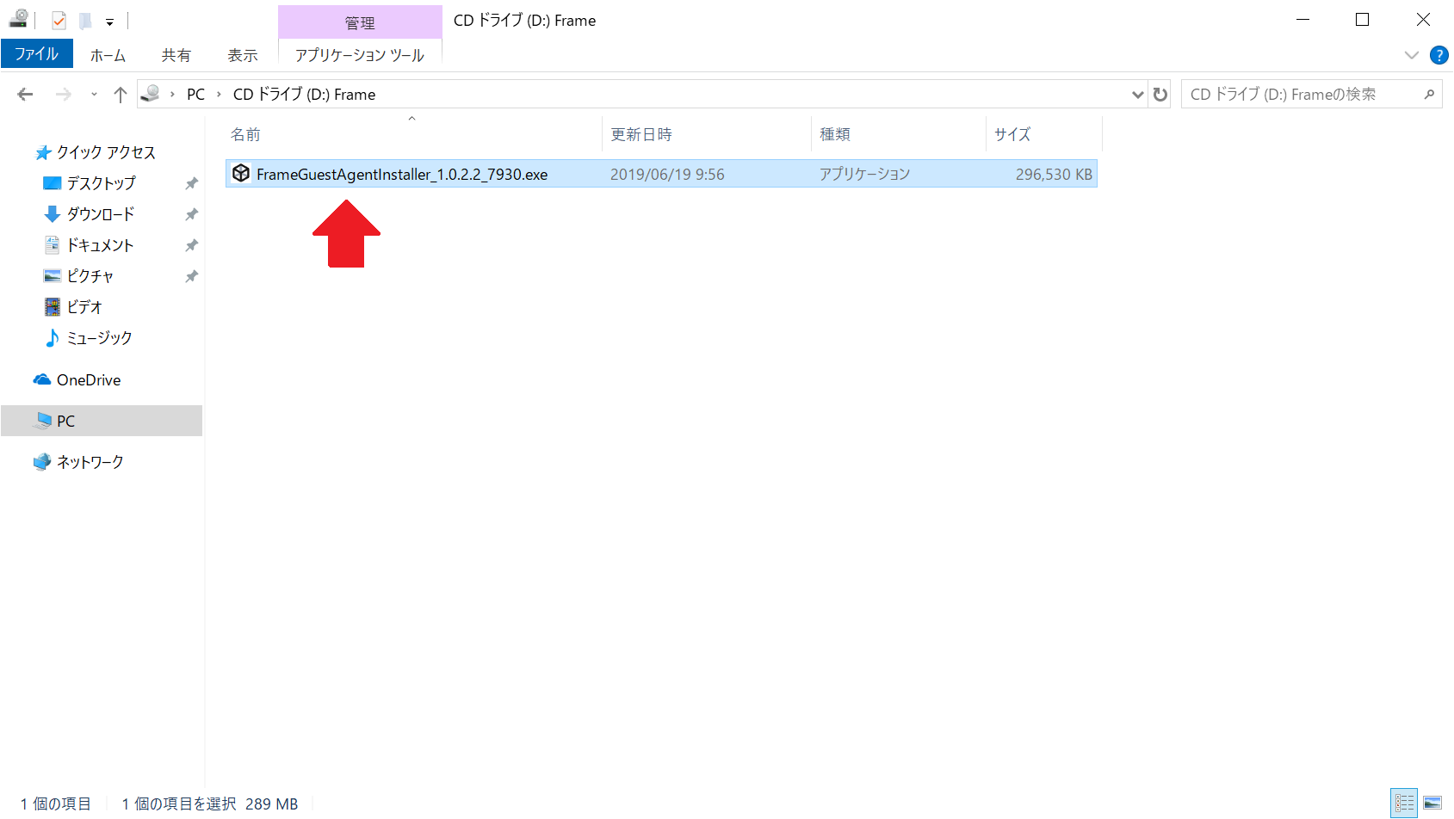Click the search magnifier icon
This screenshot has height=819, width=1454.
1429,95
